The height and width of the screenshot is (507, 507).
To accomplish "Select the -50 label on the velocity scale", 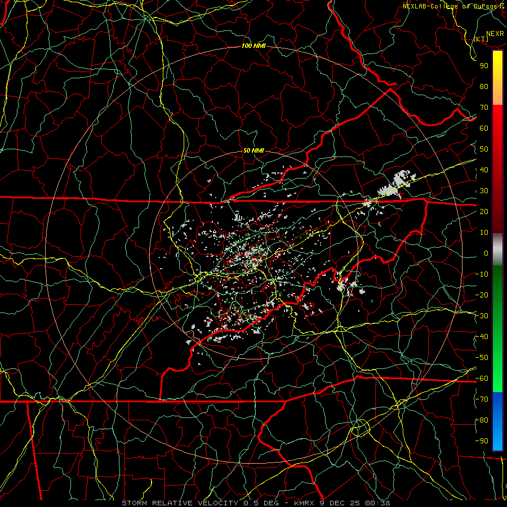I will pyautogui.click(x=482, y=358).
